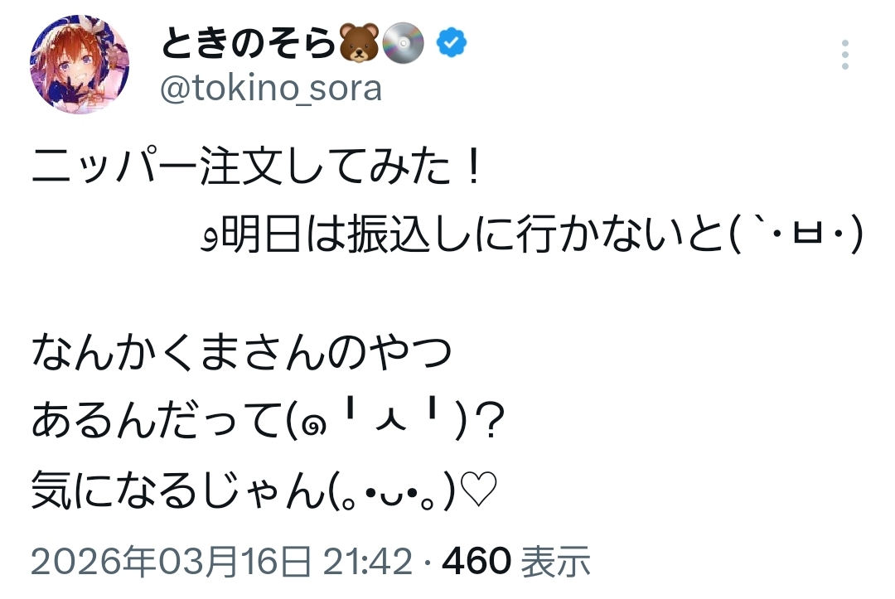Open the tweet's three-dot more menu
Image resolution: width=895 pixels, height=599 pixels.
pyautogui.click(x=844, y=55)
